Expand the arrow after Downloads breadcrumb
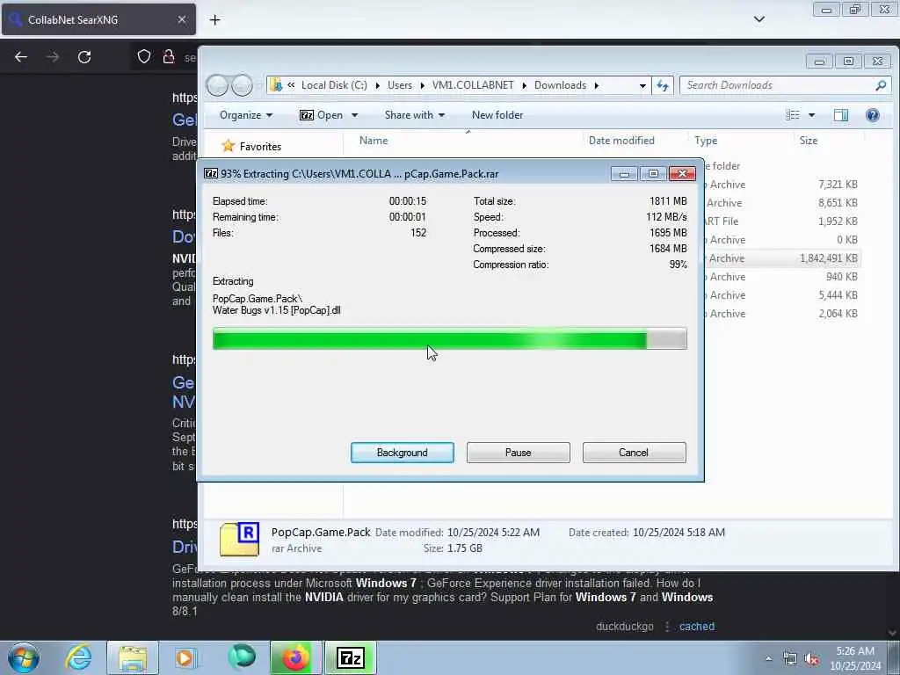Viewport: 900px width, 675px height. pyautogui.click(x=597, y=85)
